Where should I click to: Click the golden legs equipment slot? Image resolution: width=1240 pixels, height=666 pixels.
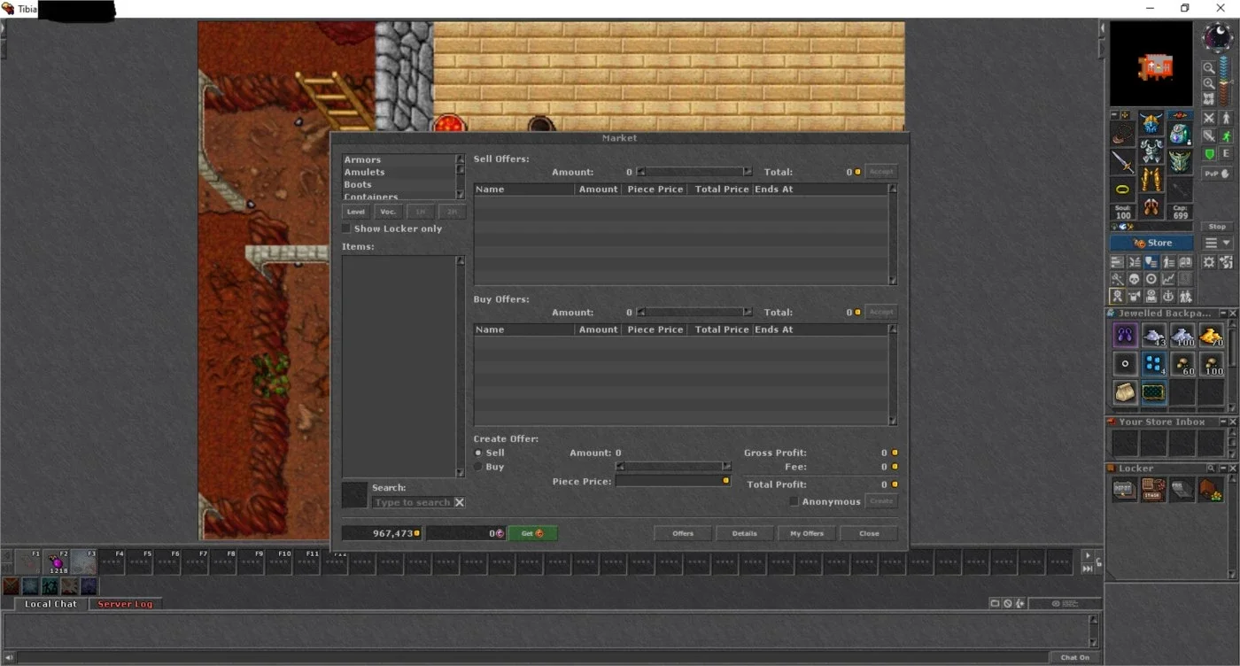click(x=1151, y=180)
